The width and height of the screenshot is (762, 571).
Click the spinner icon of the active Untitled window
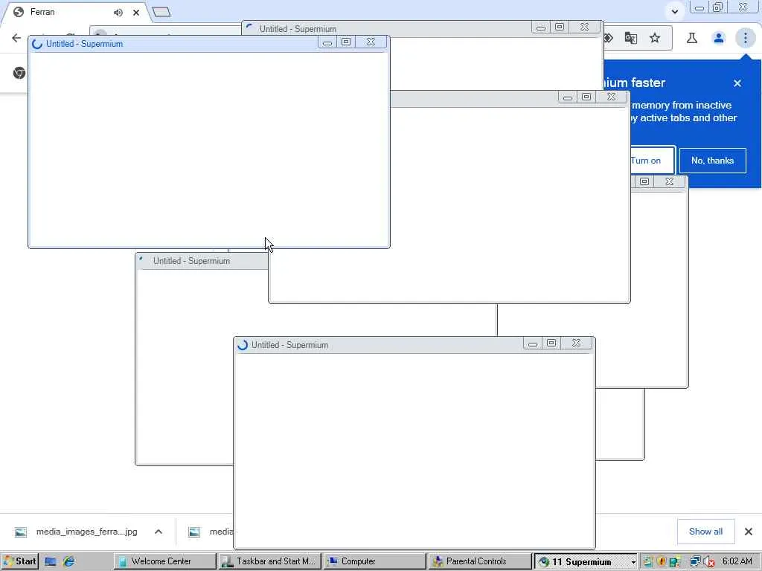(37, 44)
